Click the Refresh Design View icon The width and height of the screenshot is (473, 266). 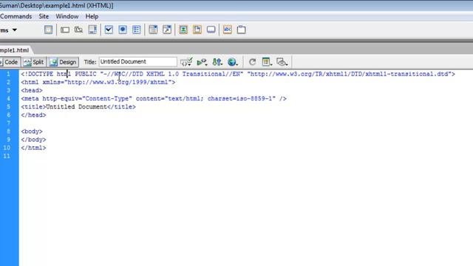[252, 62]
